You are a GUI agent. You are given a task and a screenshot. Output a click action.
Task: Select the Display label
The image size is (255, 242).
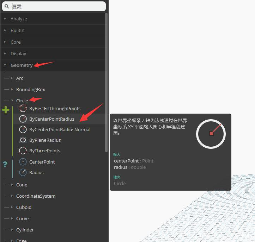18,54
